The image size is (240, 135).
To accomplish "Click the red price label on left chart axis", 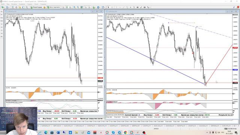I will click(100, 78).
